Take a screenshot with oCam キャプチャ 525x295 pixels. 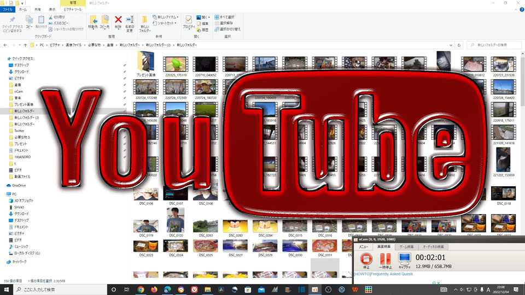(405, 261)
